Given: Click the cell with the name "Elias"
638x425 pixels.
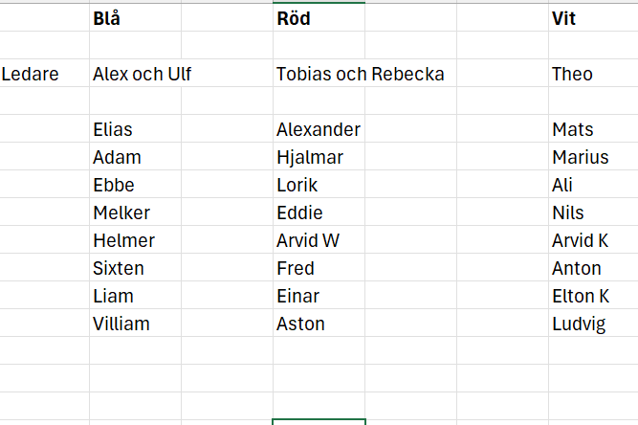Looking at the screenshot, I should click(113, 129).
